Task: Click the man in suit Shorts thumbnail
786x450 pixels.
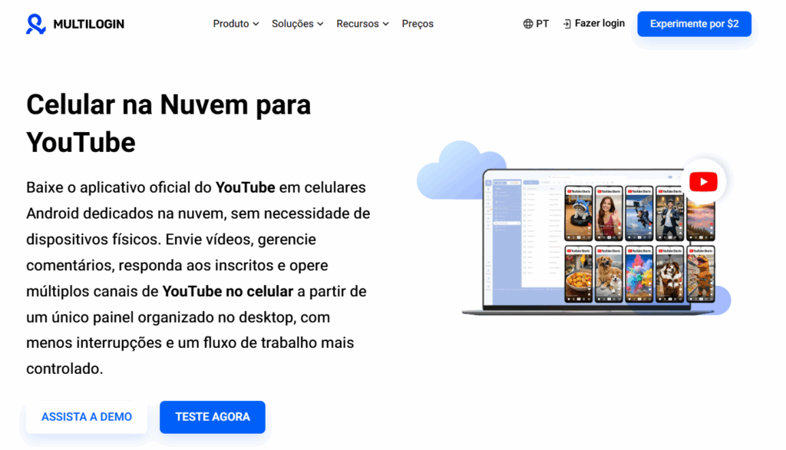Action: click(x=669, y=213)
